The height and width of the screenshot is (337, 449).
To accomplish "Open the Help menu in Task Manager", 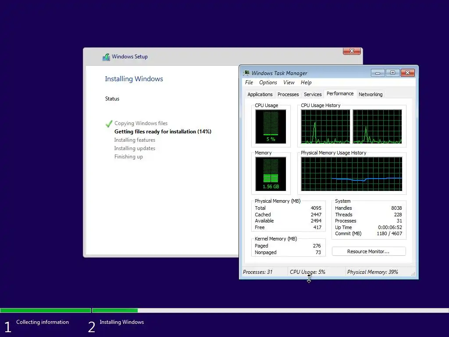I will click(306, 82).
